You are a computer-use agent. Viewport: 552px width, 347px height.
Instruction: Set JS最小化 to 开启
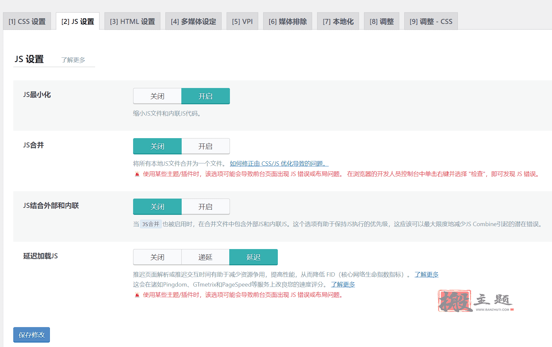[206, 96]
